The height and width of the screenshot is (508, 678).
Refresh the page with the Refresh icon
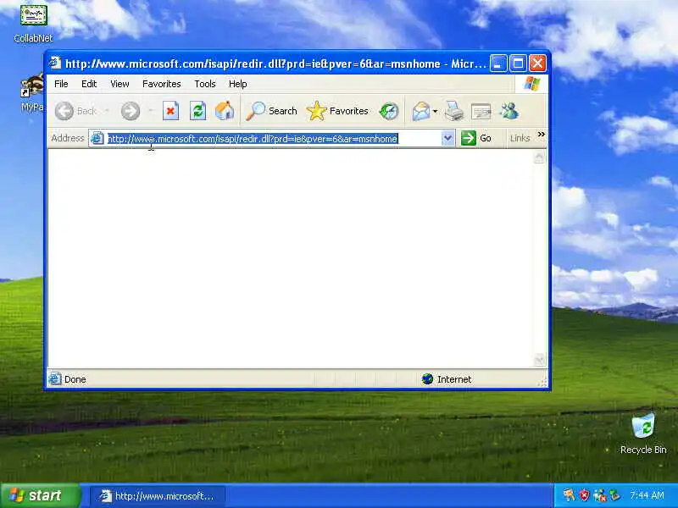[198, 111]
